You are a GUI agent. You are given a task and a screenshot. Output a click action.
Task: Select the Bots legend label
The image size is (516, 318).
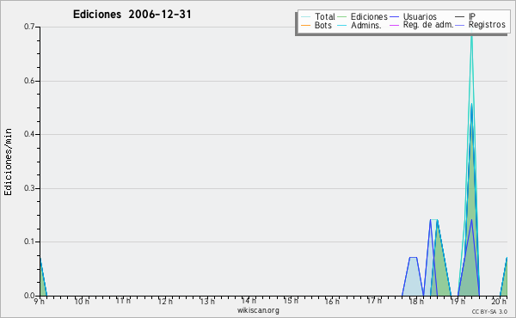point(323,25)
